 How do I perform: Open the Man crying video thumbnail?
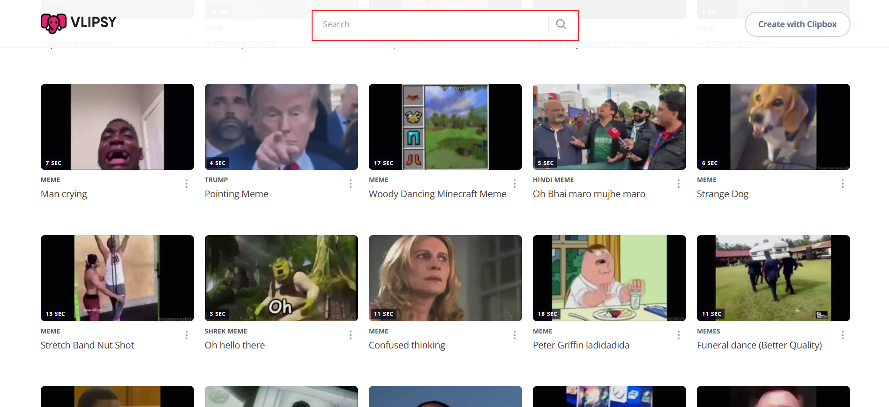coord(117,127)
